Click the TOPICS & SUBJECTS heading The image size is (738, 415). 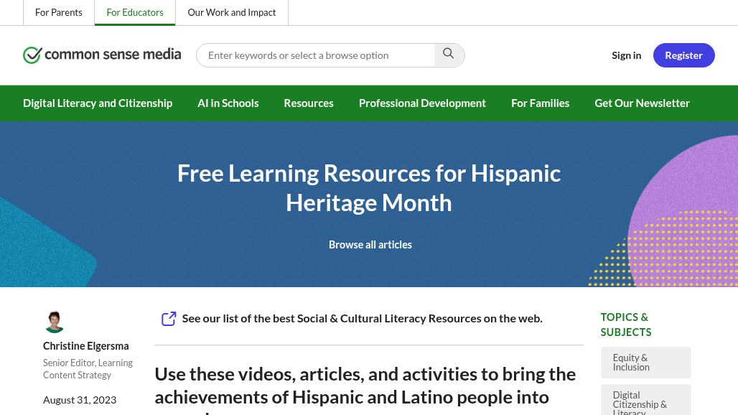pos(625,325)
